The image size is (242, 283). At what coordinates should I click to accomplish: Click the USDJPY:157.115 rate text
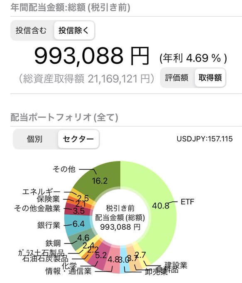pyautogui.click(x=205, y=139)
